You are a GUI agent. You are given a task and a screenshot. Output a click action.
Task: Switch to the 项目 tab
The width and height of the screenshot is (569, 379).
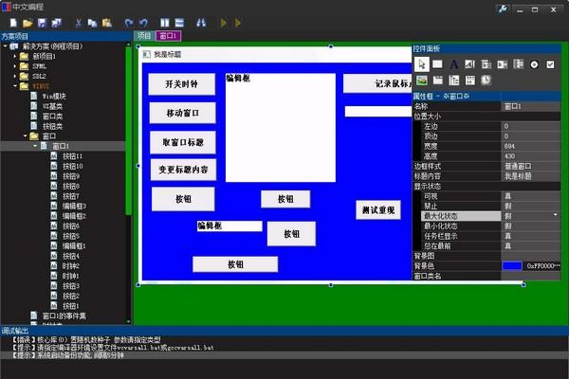click(x=144, y=36)
